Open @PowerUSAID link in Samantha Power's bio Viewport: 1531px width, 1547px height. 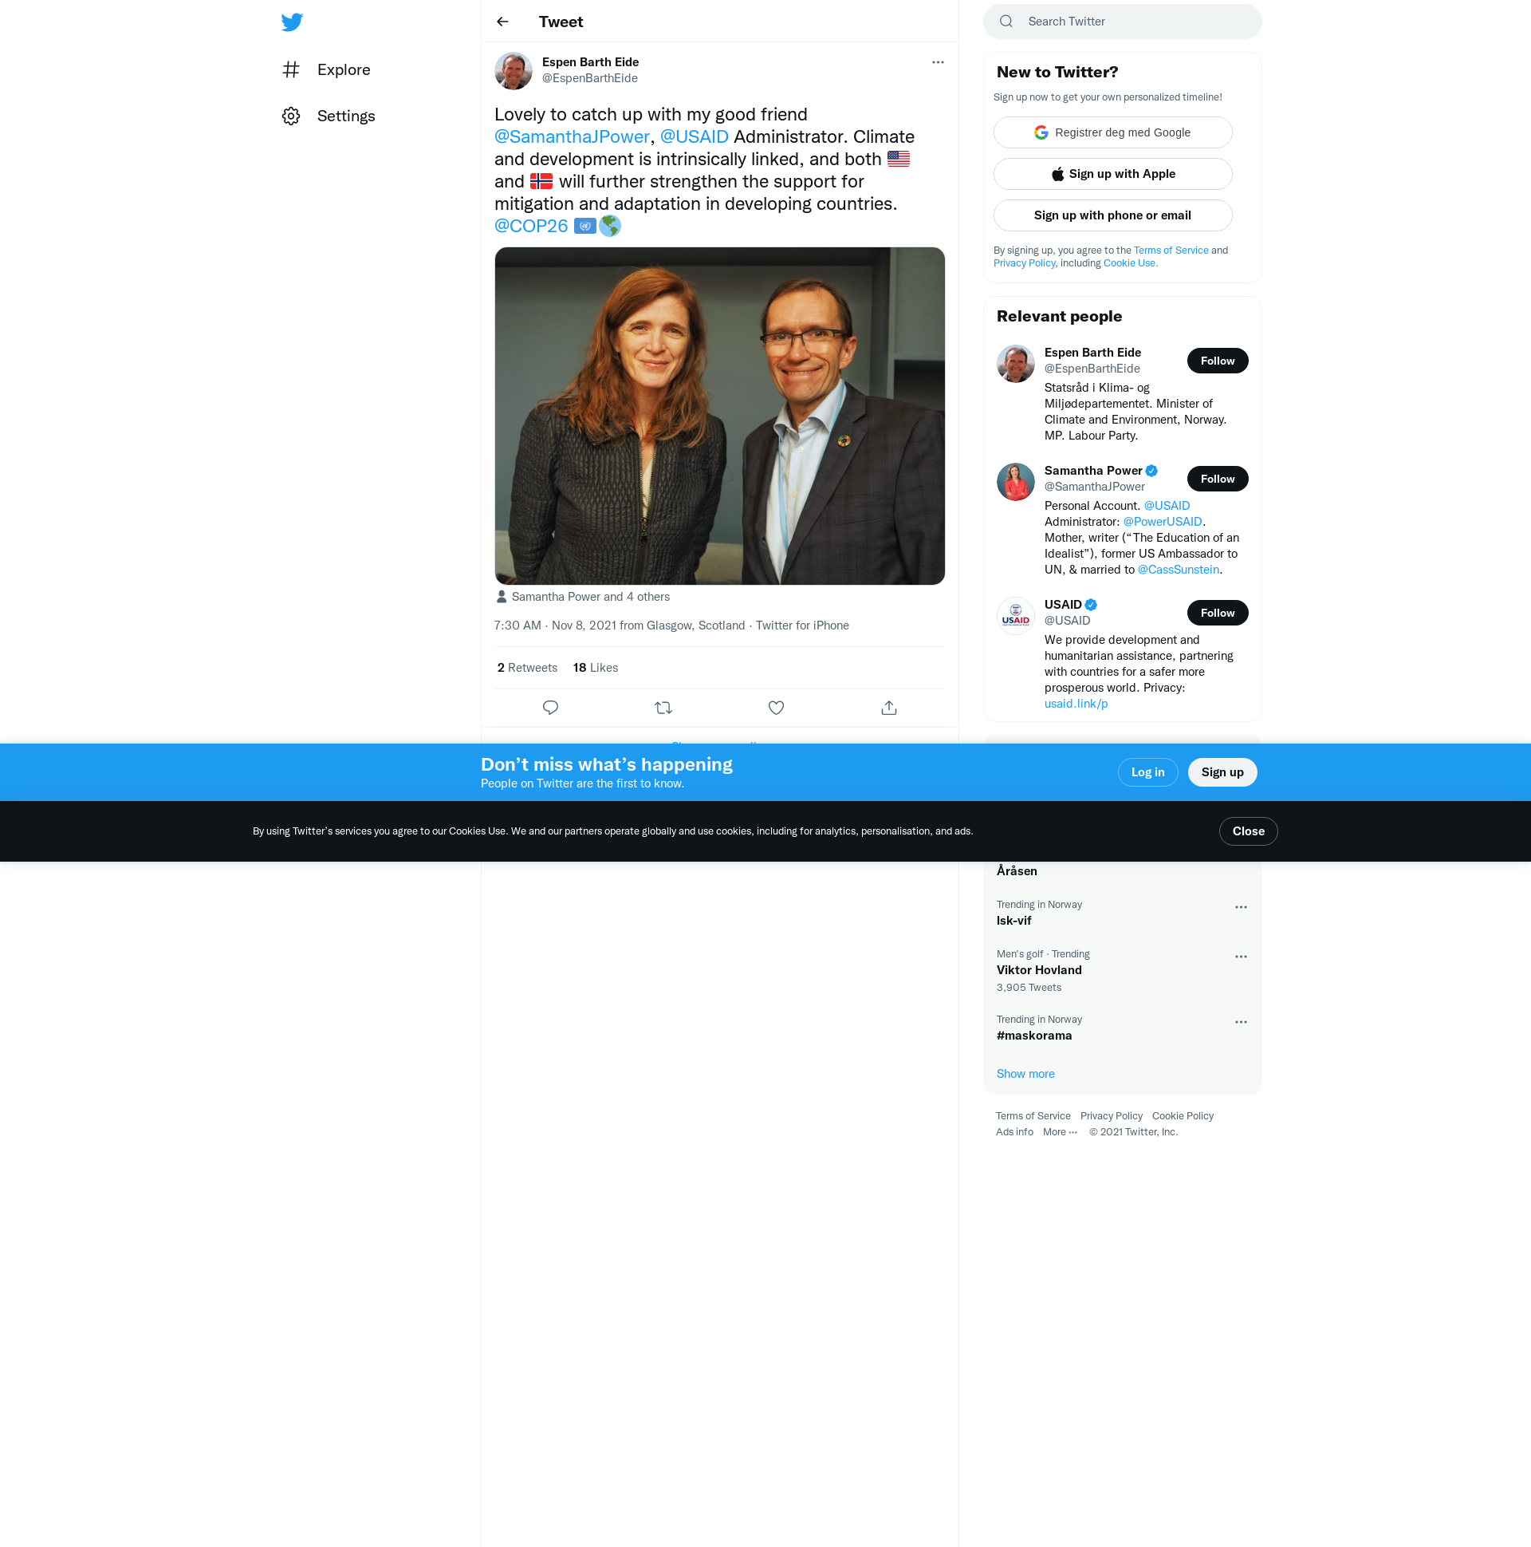(1162, 522)
